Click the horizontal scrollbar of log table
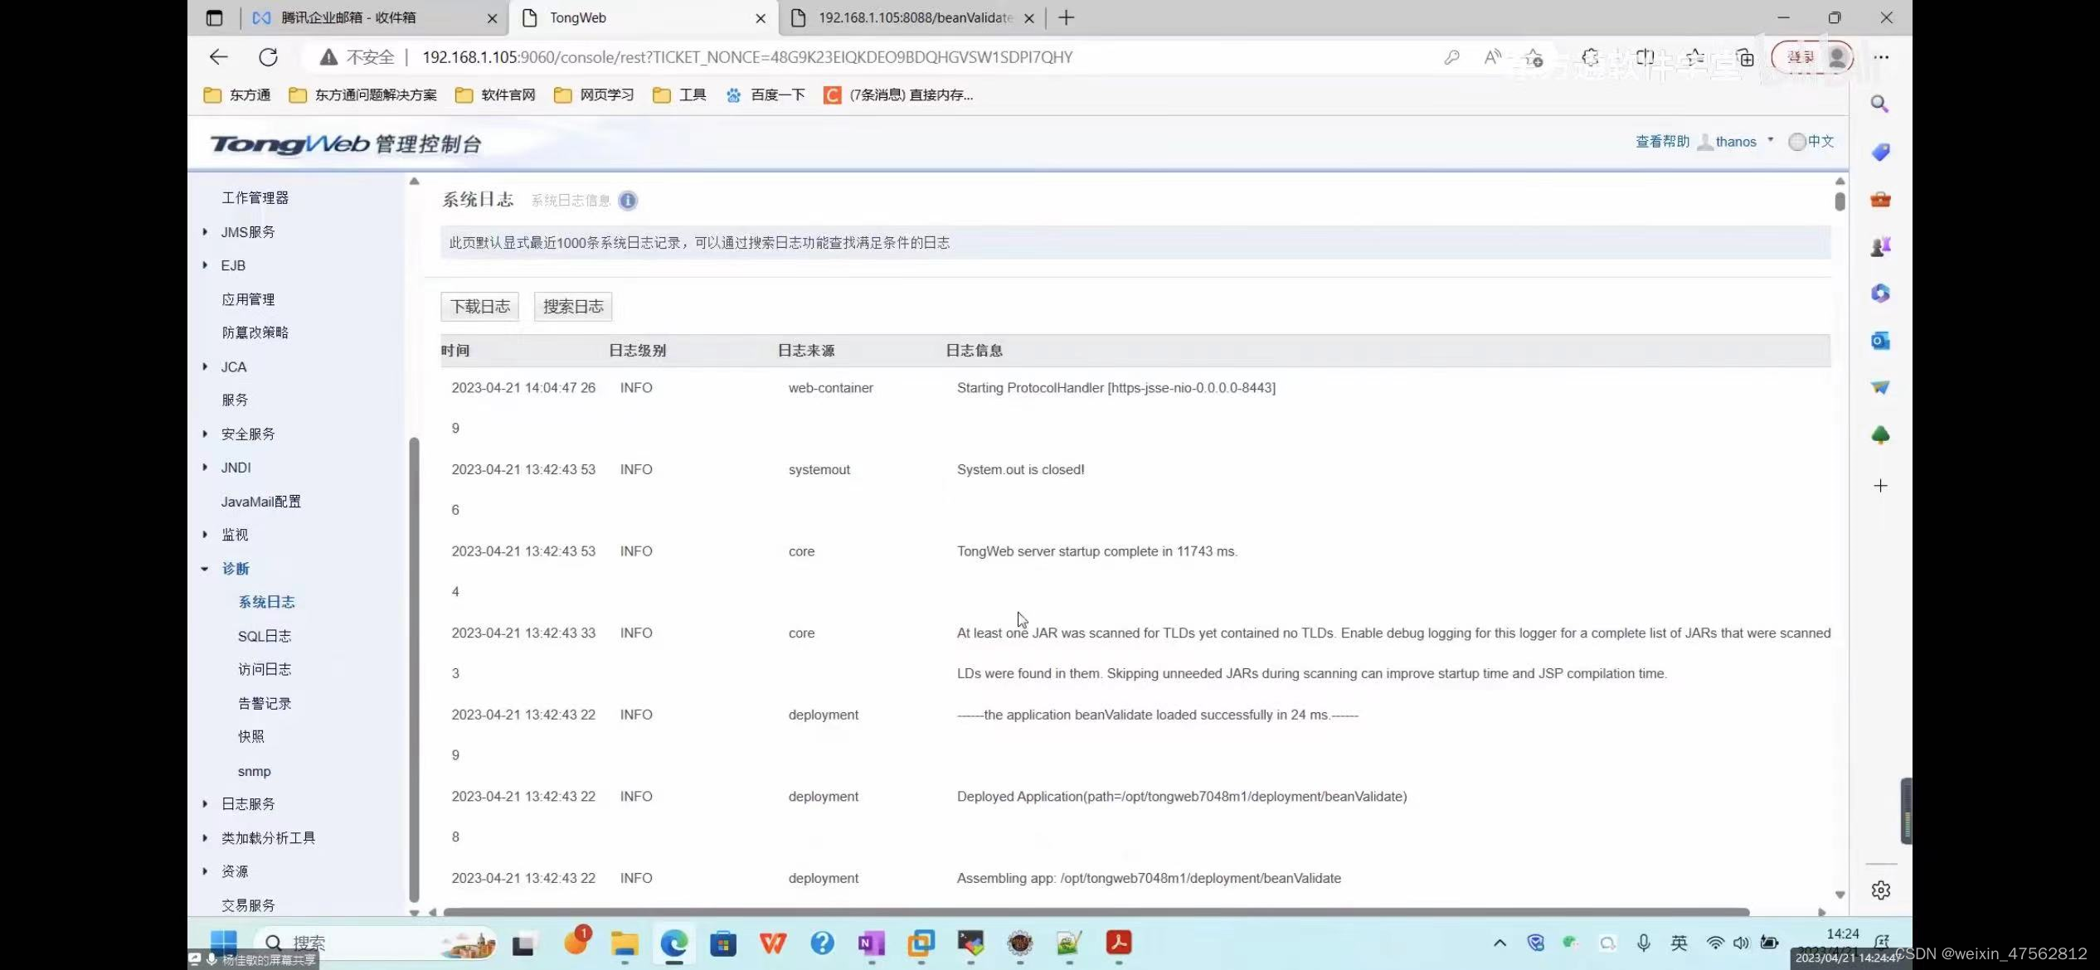 click(1095, 912)
